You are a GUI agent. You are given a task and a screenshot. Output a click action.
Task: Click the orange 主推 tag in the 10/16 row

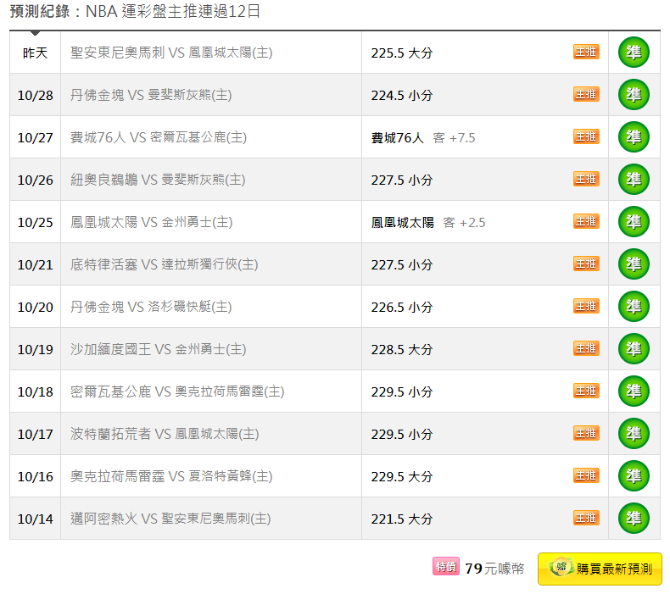(x=586, y=475)
